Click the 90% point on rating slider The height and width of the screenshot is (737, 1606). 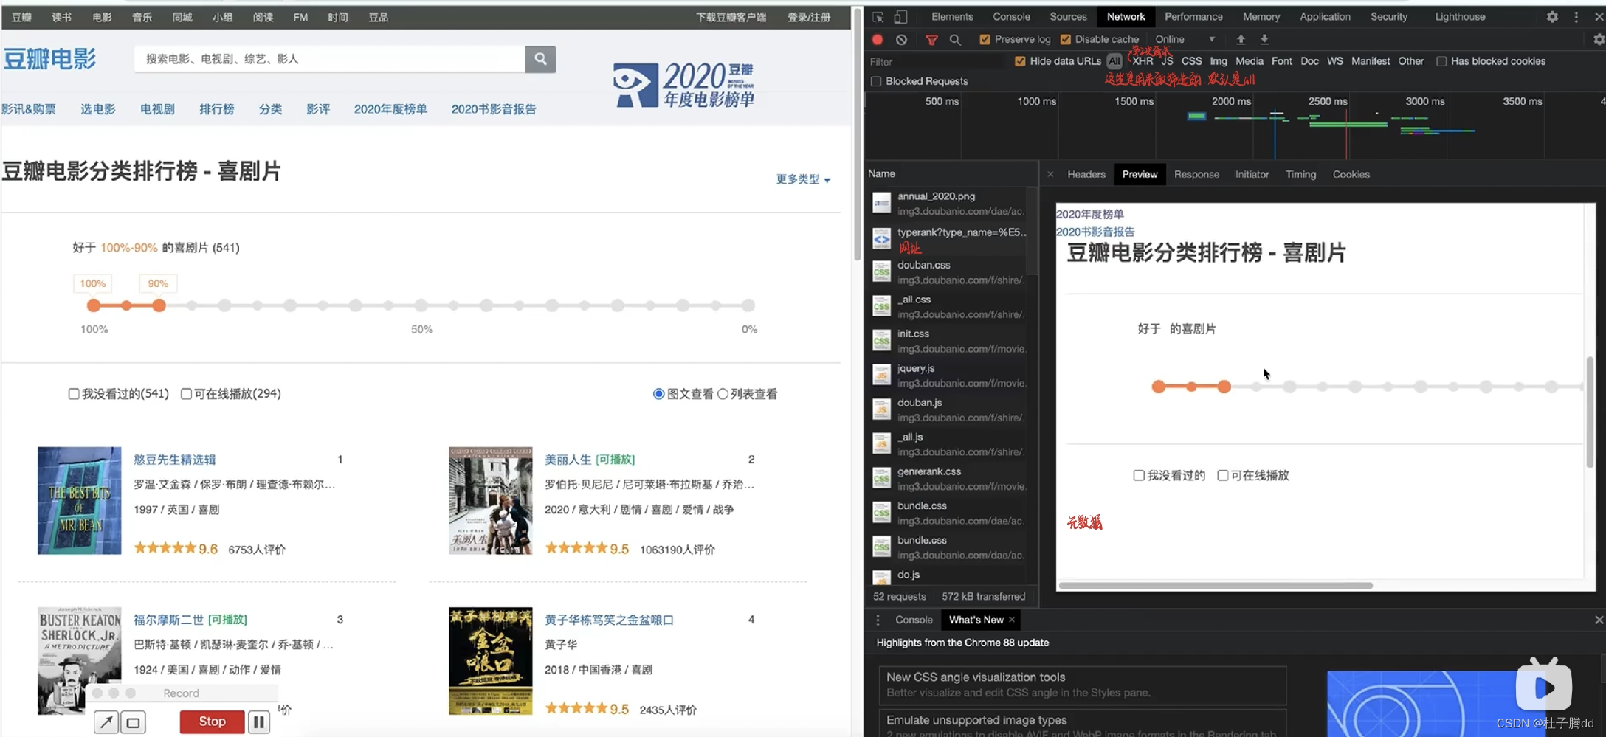tap(159, 305)
